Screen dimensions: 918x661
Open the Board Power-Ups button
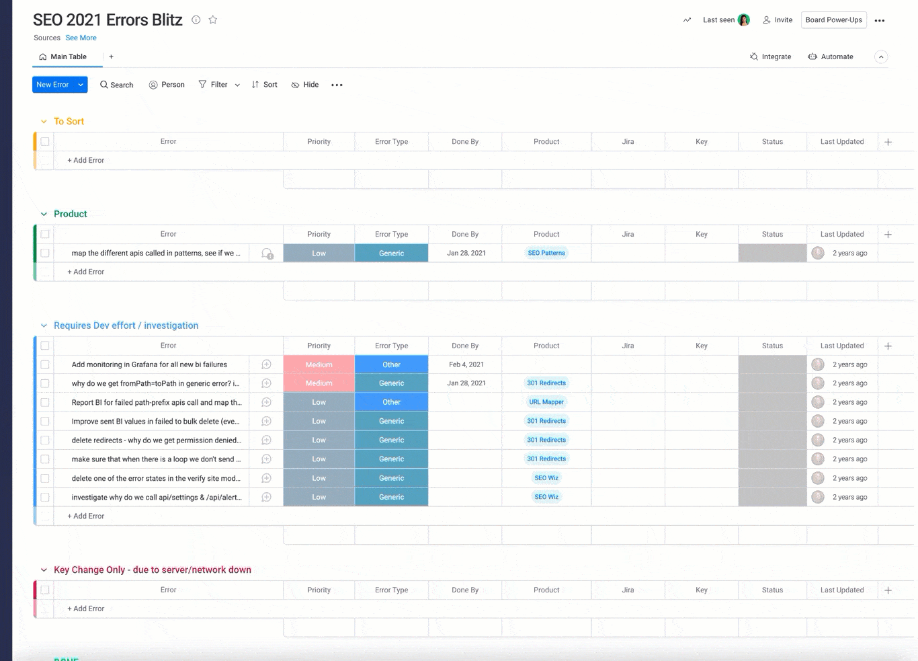(x=833, y=20)
